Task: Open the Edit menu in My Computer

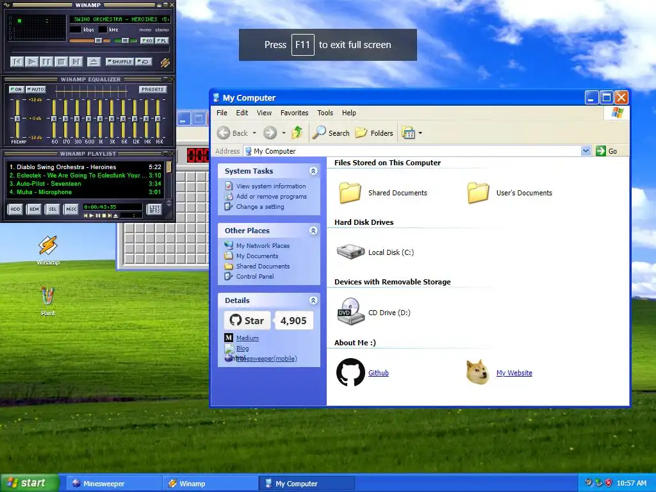Action: pos(242,113)
